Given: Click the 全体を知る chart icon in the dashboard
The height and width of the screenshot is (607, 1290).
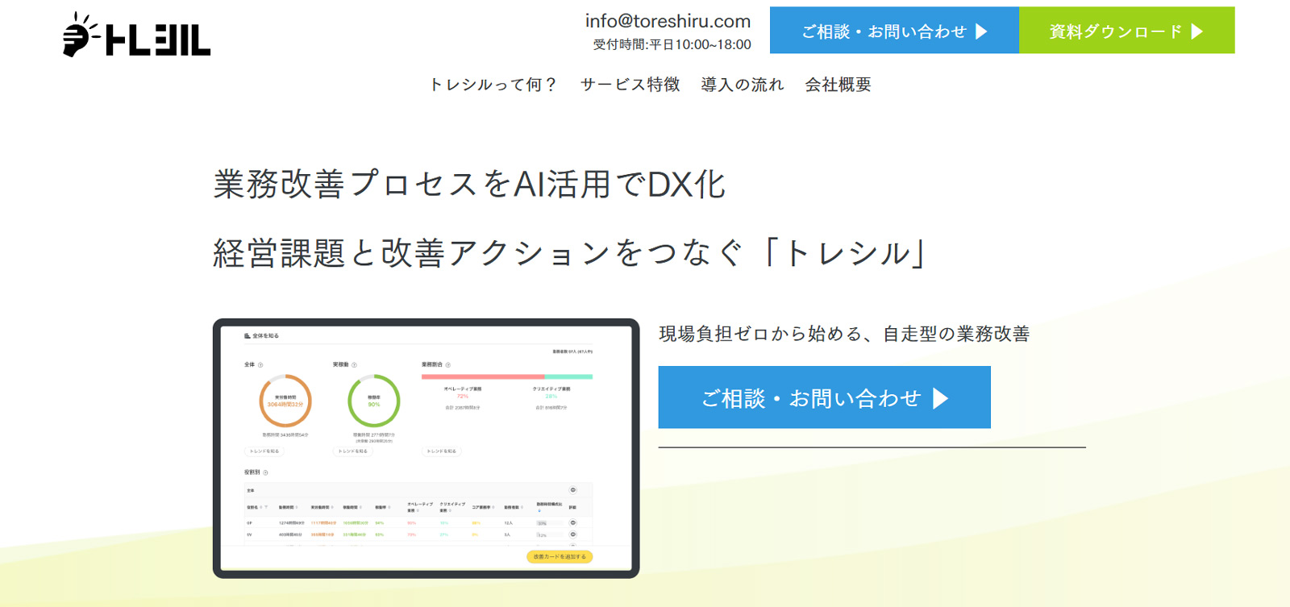Looking at the screenshot, I should click(x=247, y=336).
